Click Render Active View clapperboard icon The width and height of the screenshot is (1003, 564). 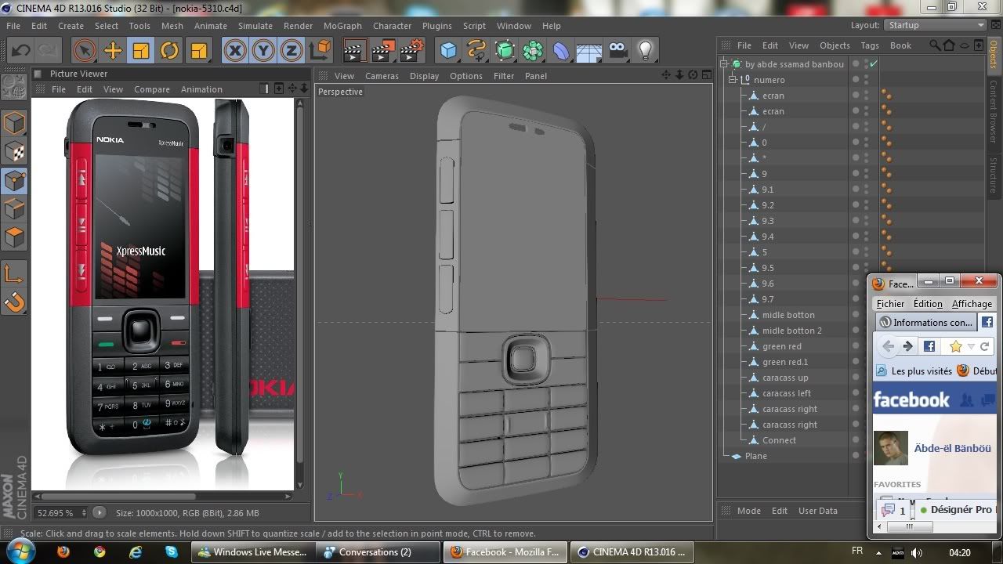pyautogui.click(x=355, y=51)
